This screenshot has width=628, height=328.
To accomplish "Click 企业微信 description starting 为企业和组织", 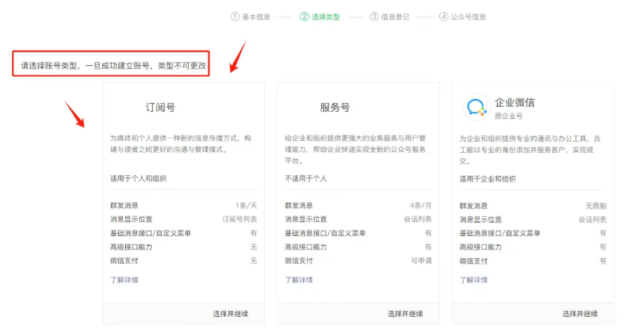I will point(530,150).
